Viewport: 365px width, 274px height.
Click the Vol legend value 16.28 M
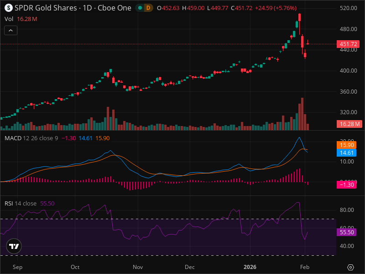pyautogui.click(x=27, y=19)
